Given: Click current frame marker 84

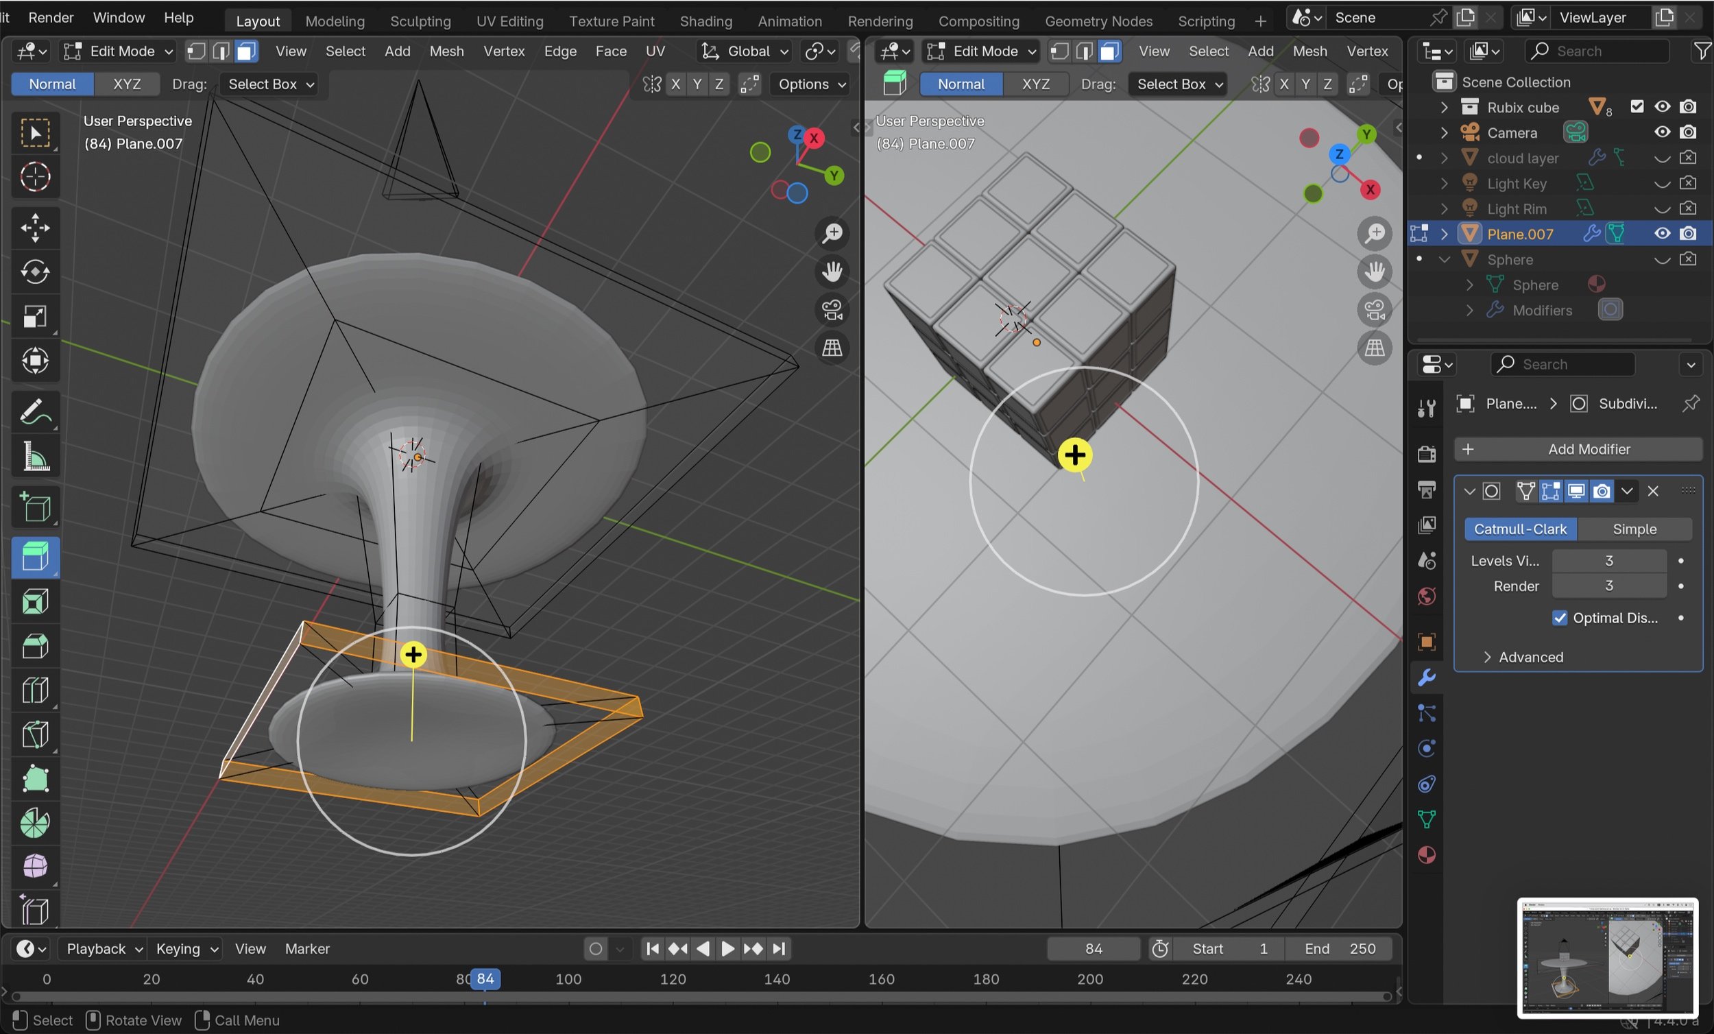Looking at the screenshot, I should 485,979.
